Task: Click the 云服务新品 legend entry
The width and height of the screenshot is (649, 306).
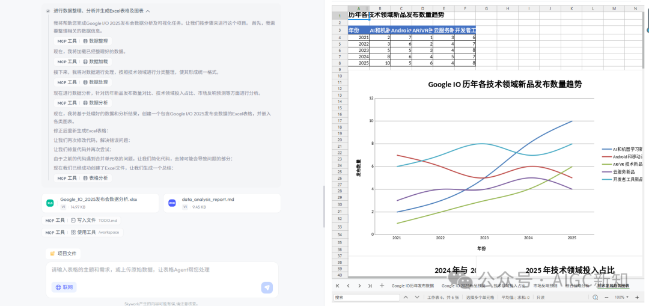Action: (618, 171)
